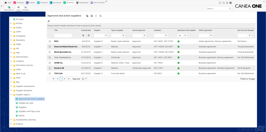The height and width of the screenshot is (132, 266).
Task: Open the IKEA row info icon
Action: (50, 41)
